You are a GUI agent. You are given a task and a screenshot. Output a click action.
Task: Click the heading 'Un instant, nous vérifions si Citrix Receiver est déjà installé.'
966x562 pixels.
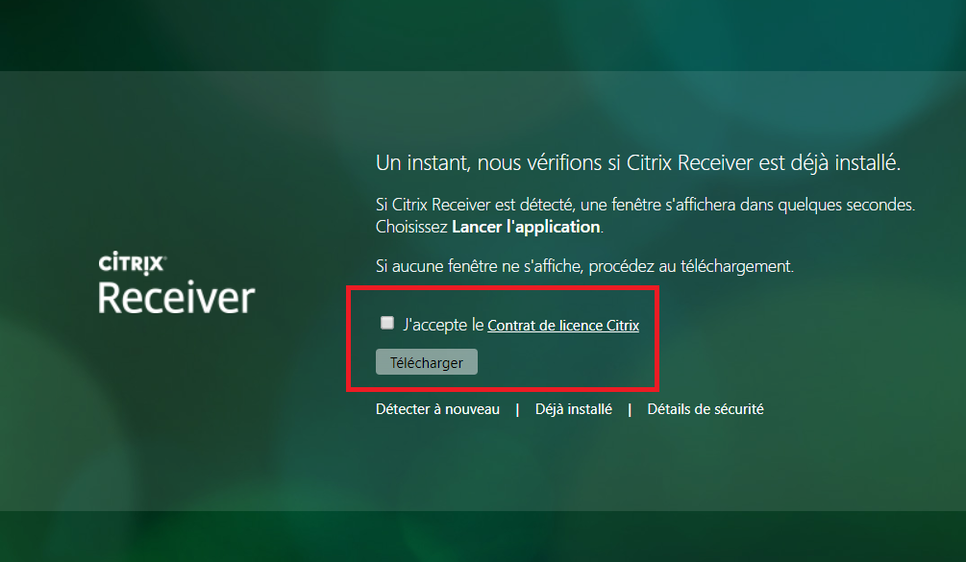[x=638, y=163]
